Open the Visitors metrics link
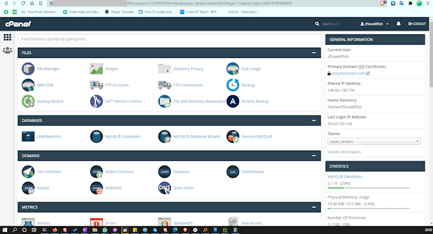 click(43, 223)
